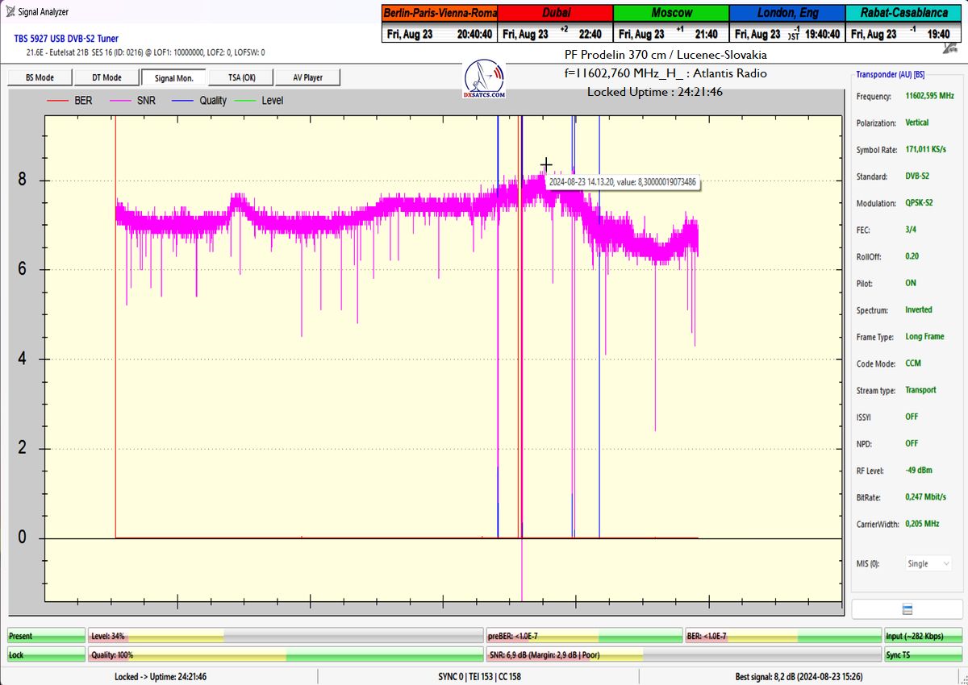The image size is (968, 685).
Task: Switch to the BS Mode tab
Action: pos(40,77)
